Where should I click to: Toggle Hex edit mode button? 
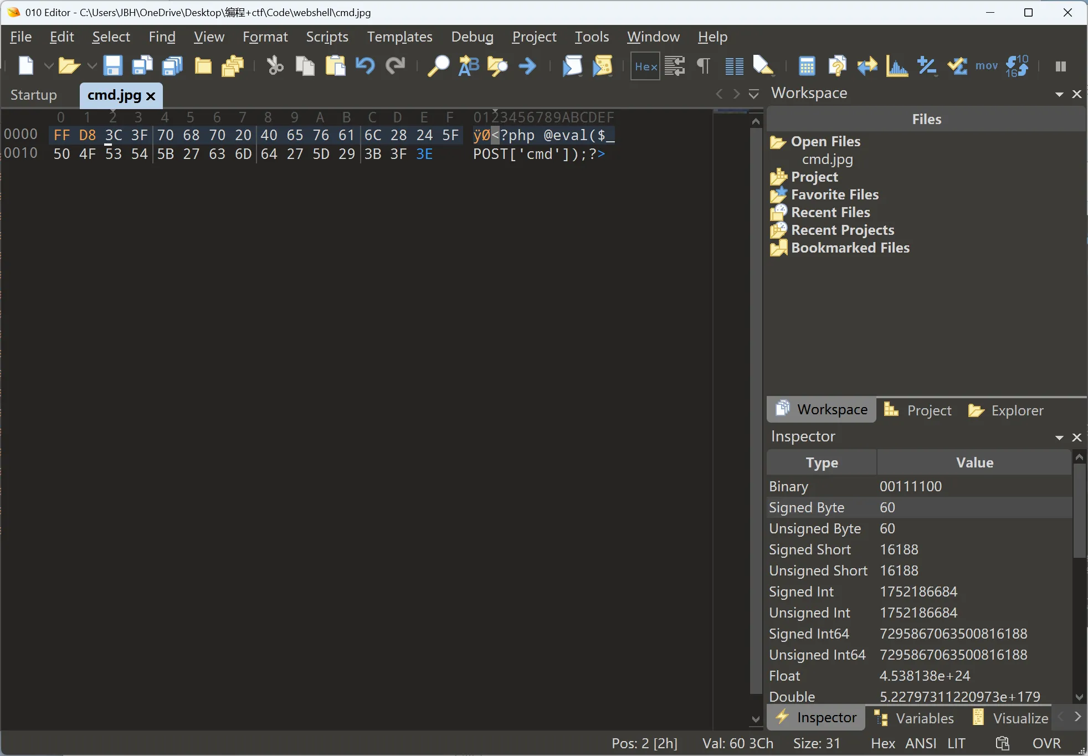point(645,66)
